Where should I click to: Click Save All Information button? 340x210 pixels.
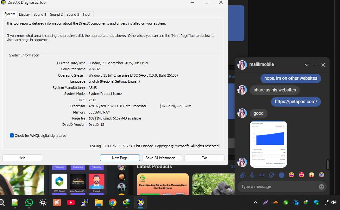tap(162, 158)
